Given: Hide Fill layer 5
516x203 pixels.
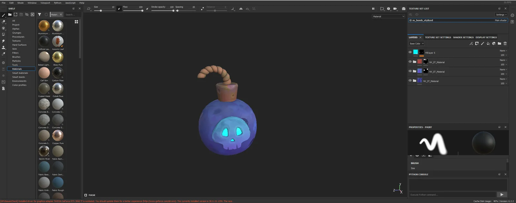Looking at the screenshot, I should (410, 52).
